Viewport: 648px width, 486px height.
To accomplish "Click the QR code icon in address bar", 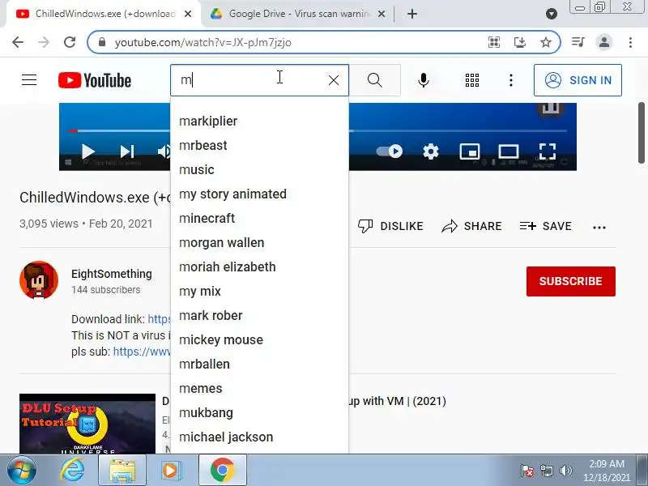I will coord(494,42).
